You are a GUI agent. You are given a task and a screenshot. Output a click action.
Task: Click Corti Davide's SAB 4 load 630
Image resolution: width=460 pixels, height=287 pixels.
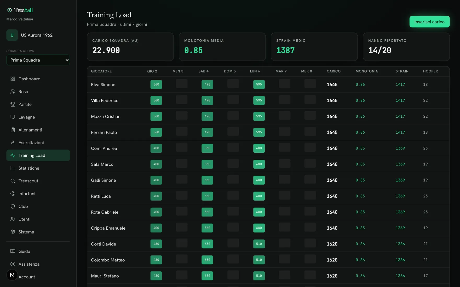(x=207, y=244)
